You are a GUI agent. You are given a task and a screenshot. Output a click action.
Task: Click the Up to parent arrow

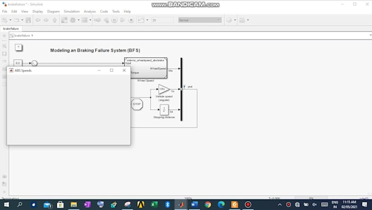click(x=55, y=20)
